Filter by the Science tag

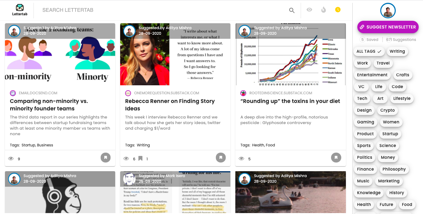point(388,146)
